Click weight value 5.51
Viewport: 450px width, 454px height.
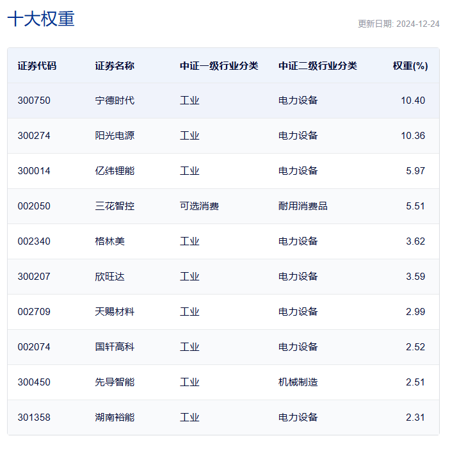[415, 206]
